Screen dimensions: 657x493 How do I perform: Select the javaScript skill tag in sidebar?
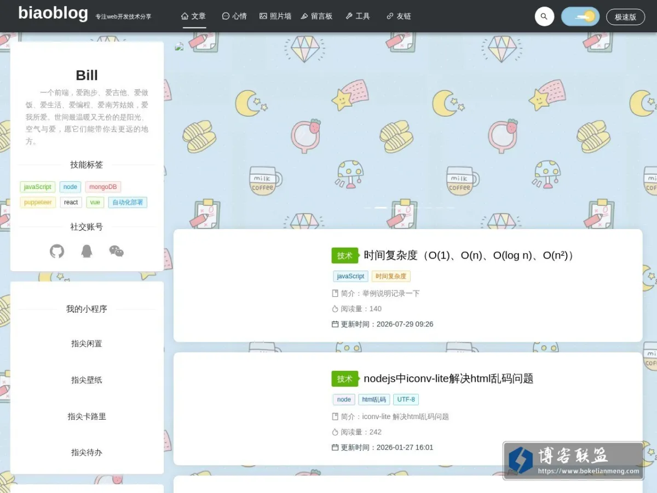point(38,187)
